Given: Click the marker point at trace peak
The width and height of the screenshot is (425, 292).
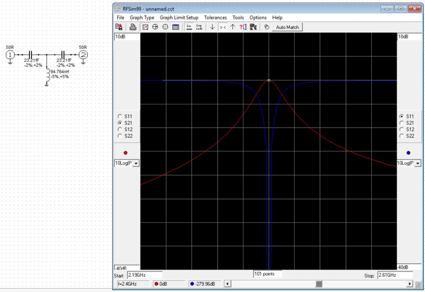Looking at the screenshot, I should (x=269, y=80).
